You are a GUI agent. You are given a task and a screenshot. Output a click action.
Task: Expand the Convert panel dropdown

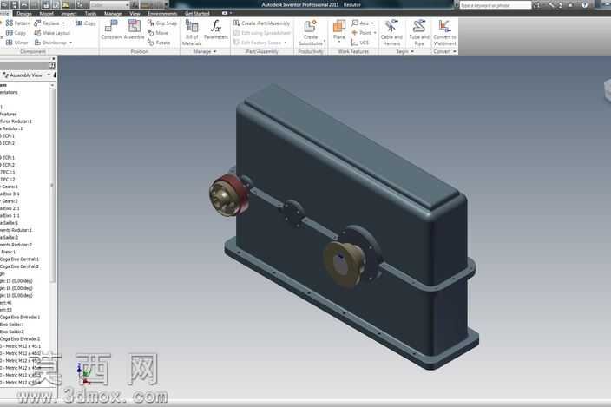tap(455, 51)
